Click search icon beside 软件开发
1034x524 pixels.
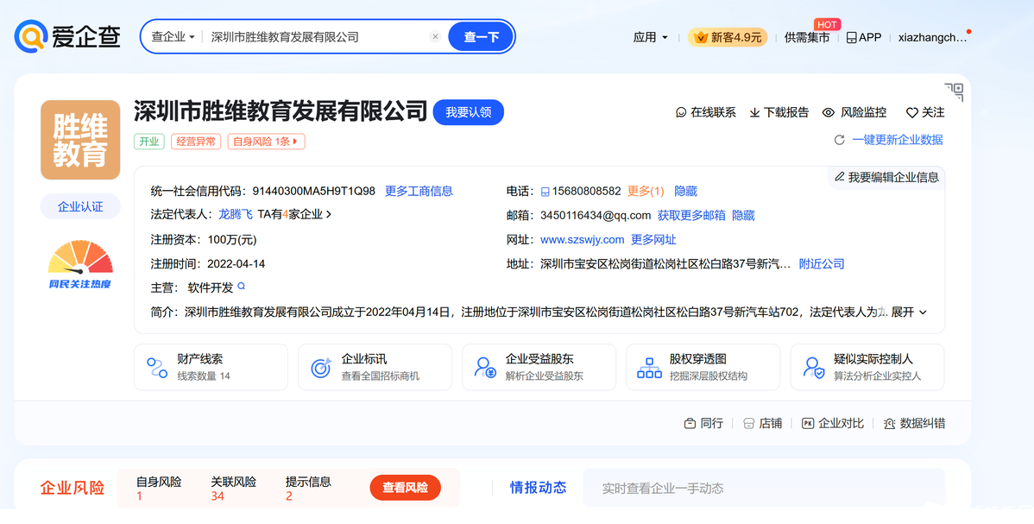pos(242,287)
